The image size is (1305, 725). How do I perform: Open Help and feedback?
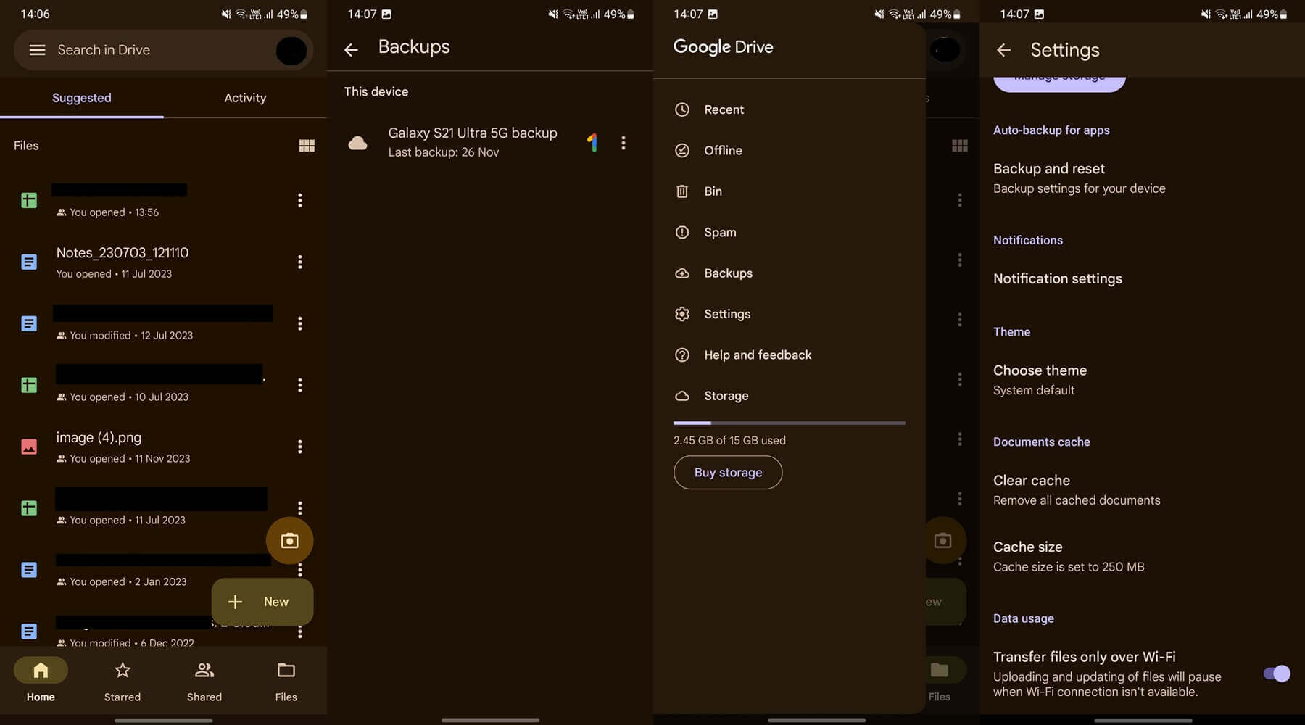pos(789,355)
